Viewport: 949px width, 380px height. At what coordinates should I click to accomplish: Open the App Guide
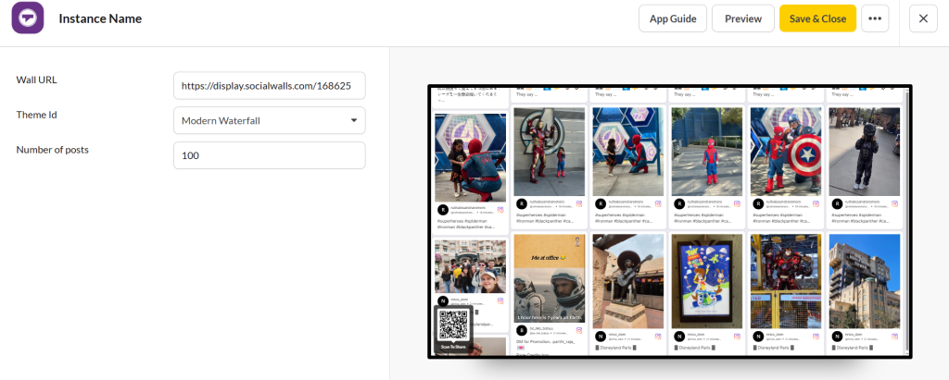point(673,18)
